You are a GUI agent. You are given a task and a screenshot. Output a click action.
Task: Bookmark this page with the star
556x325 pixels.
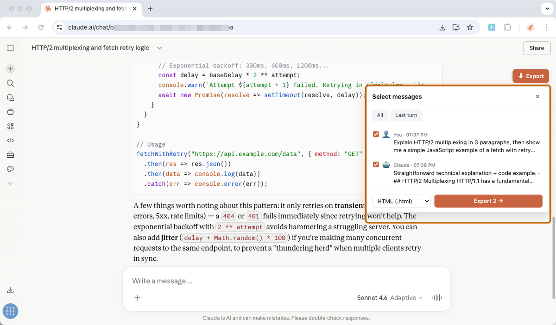pyautogui.click(x=470, y=27)
